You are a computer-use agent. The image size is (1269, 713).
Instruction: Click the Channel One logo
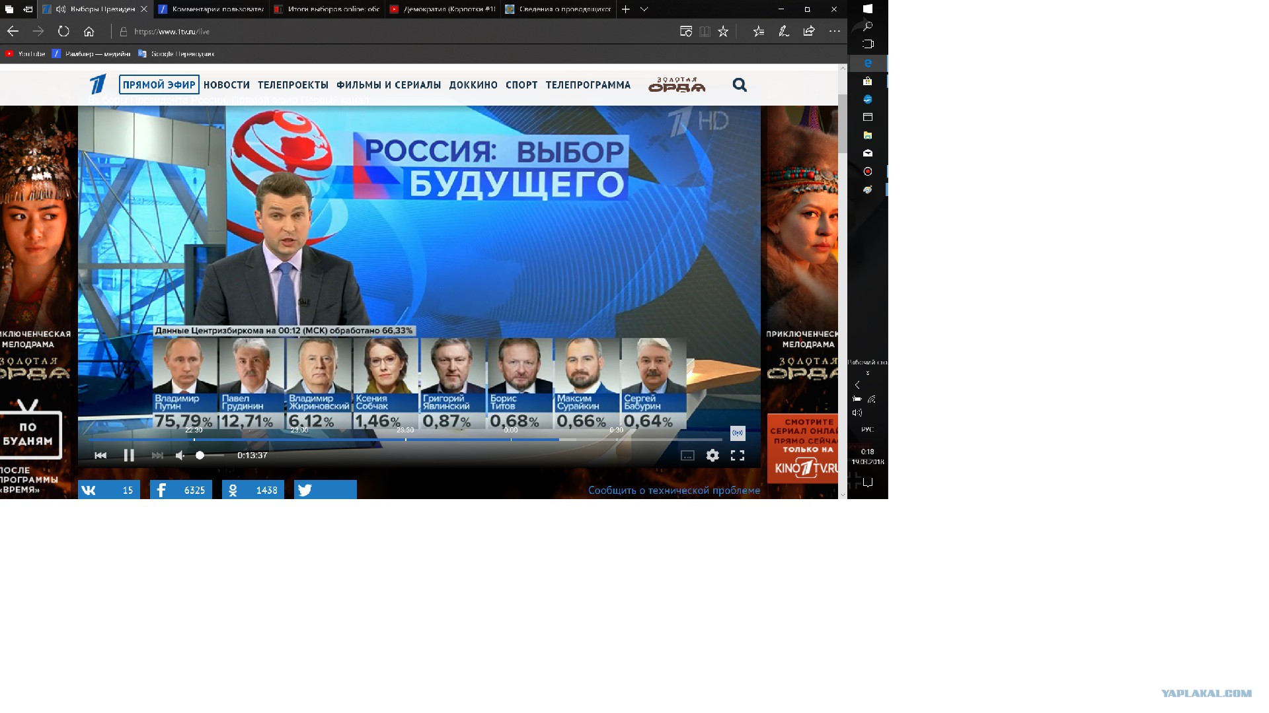pos(98,85)
